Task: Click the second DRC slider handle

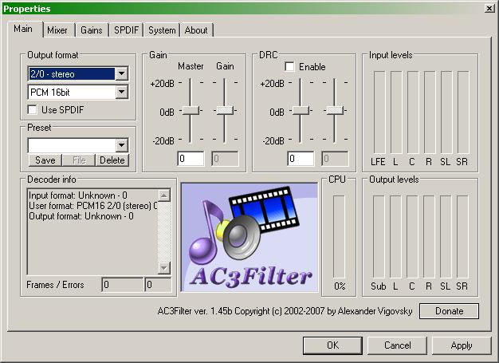Action: coord(335,110)
